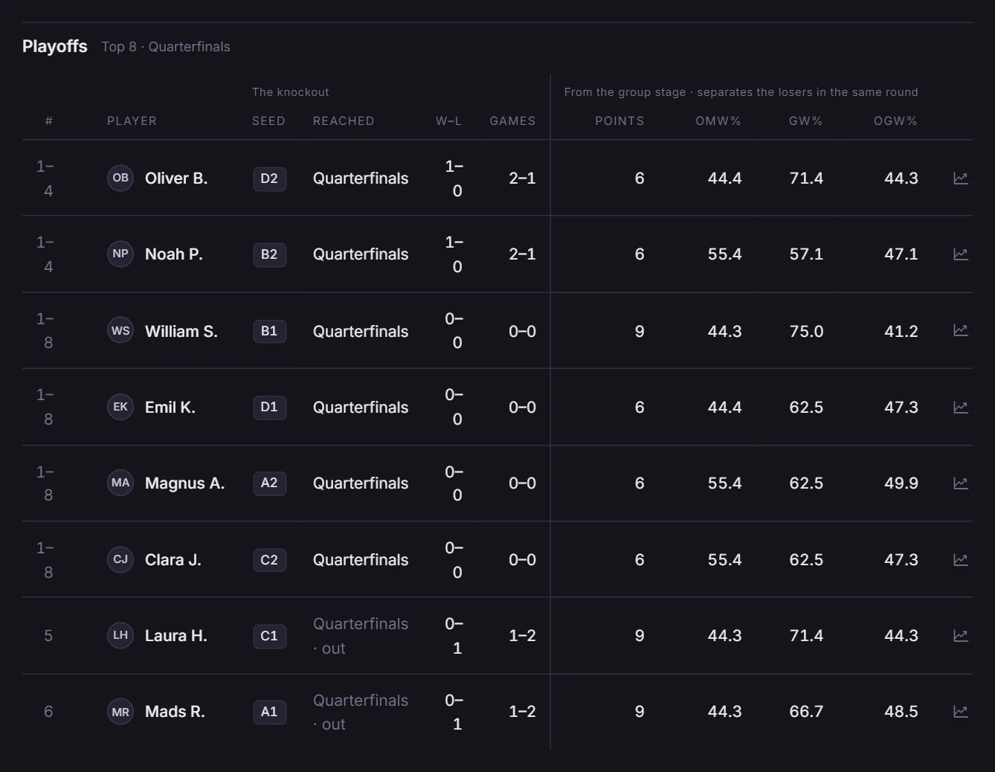
Task: Click the GAMES column header
Action: (512, 120)
